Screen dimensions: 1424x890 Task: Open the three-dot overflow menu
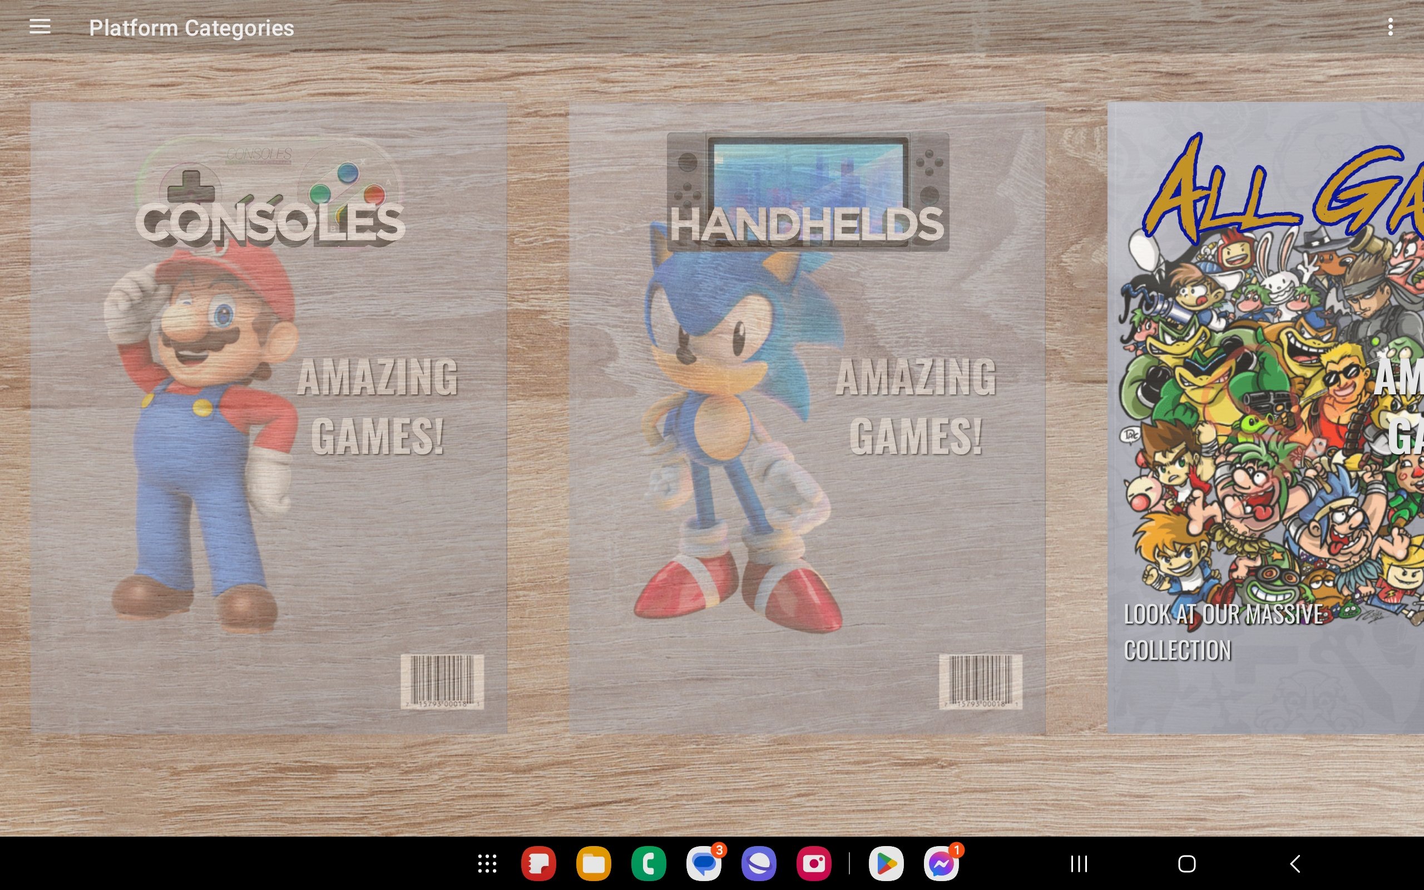point(1390,27)
